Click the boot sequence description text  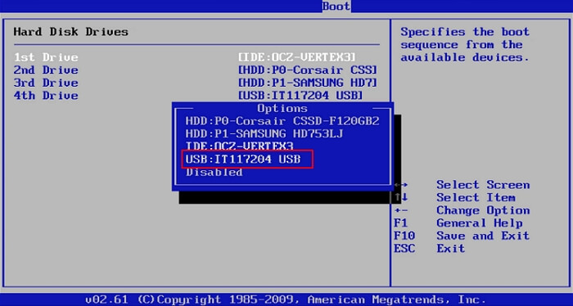[465, 44]
